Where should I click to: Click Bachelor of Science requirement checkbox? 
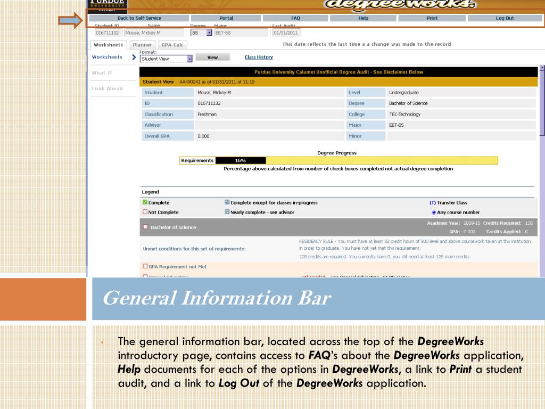(146, 227)
